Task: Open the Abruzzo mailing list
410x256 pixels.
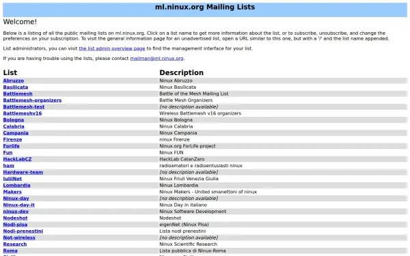Action: (x=14, y=81)
